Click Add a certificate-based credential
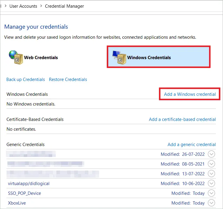 (x=182, y=119)
